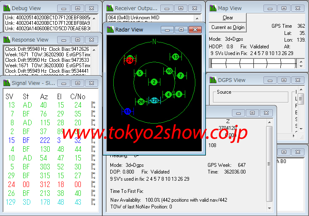The width and height of the screenshot is (309, 216).
Task: Select SV 4 row in Signal View
Action: (x=51, y=149)
